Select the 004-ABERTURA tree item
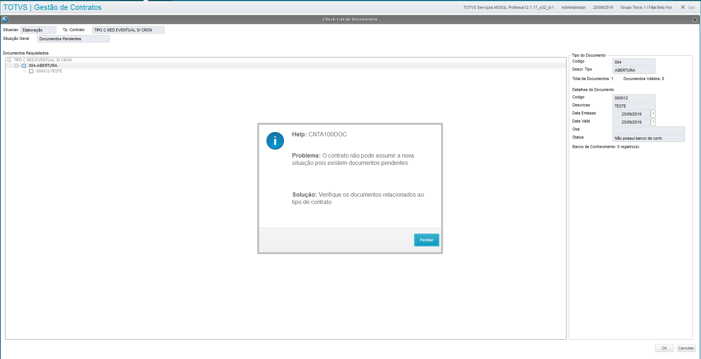701x359 pixels. point(43,66)
